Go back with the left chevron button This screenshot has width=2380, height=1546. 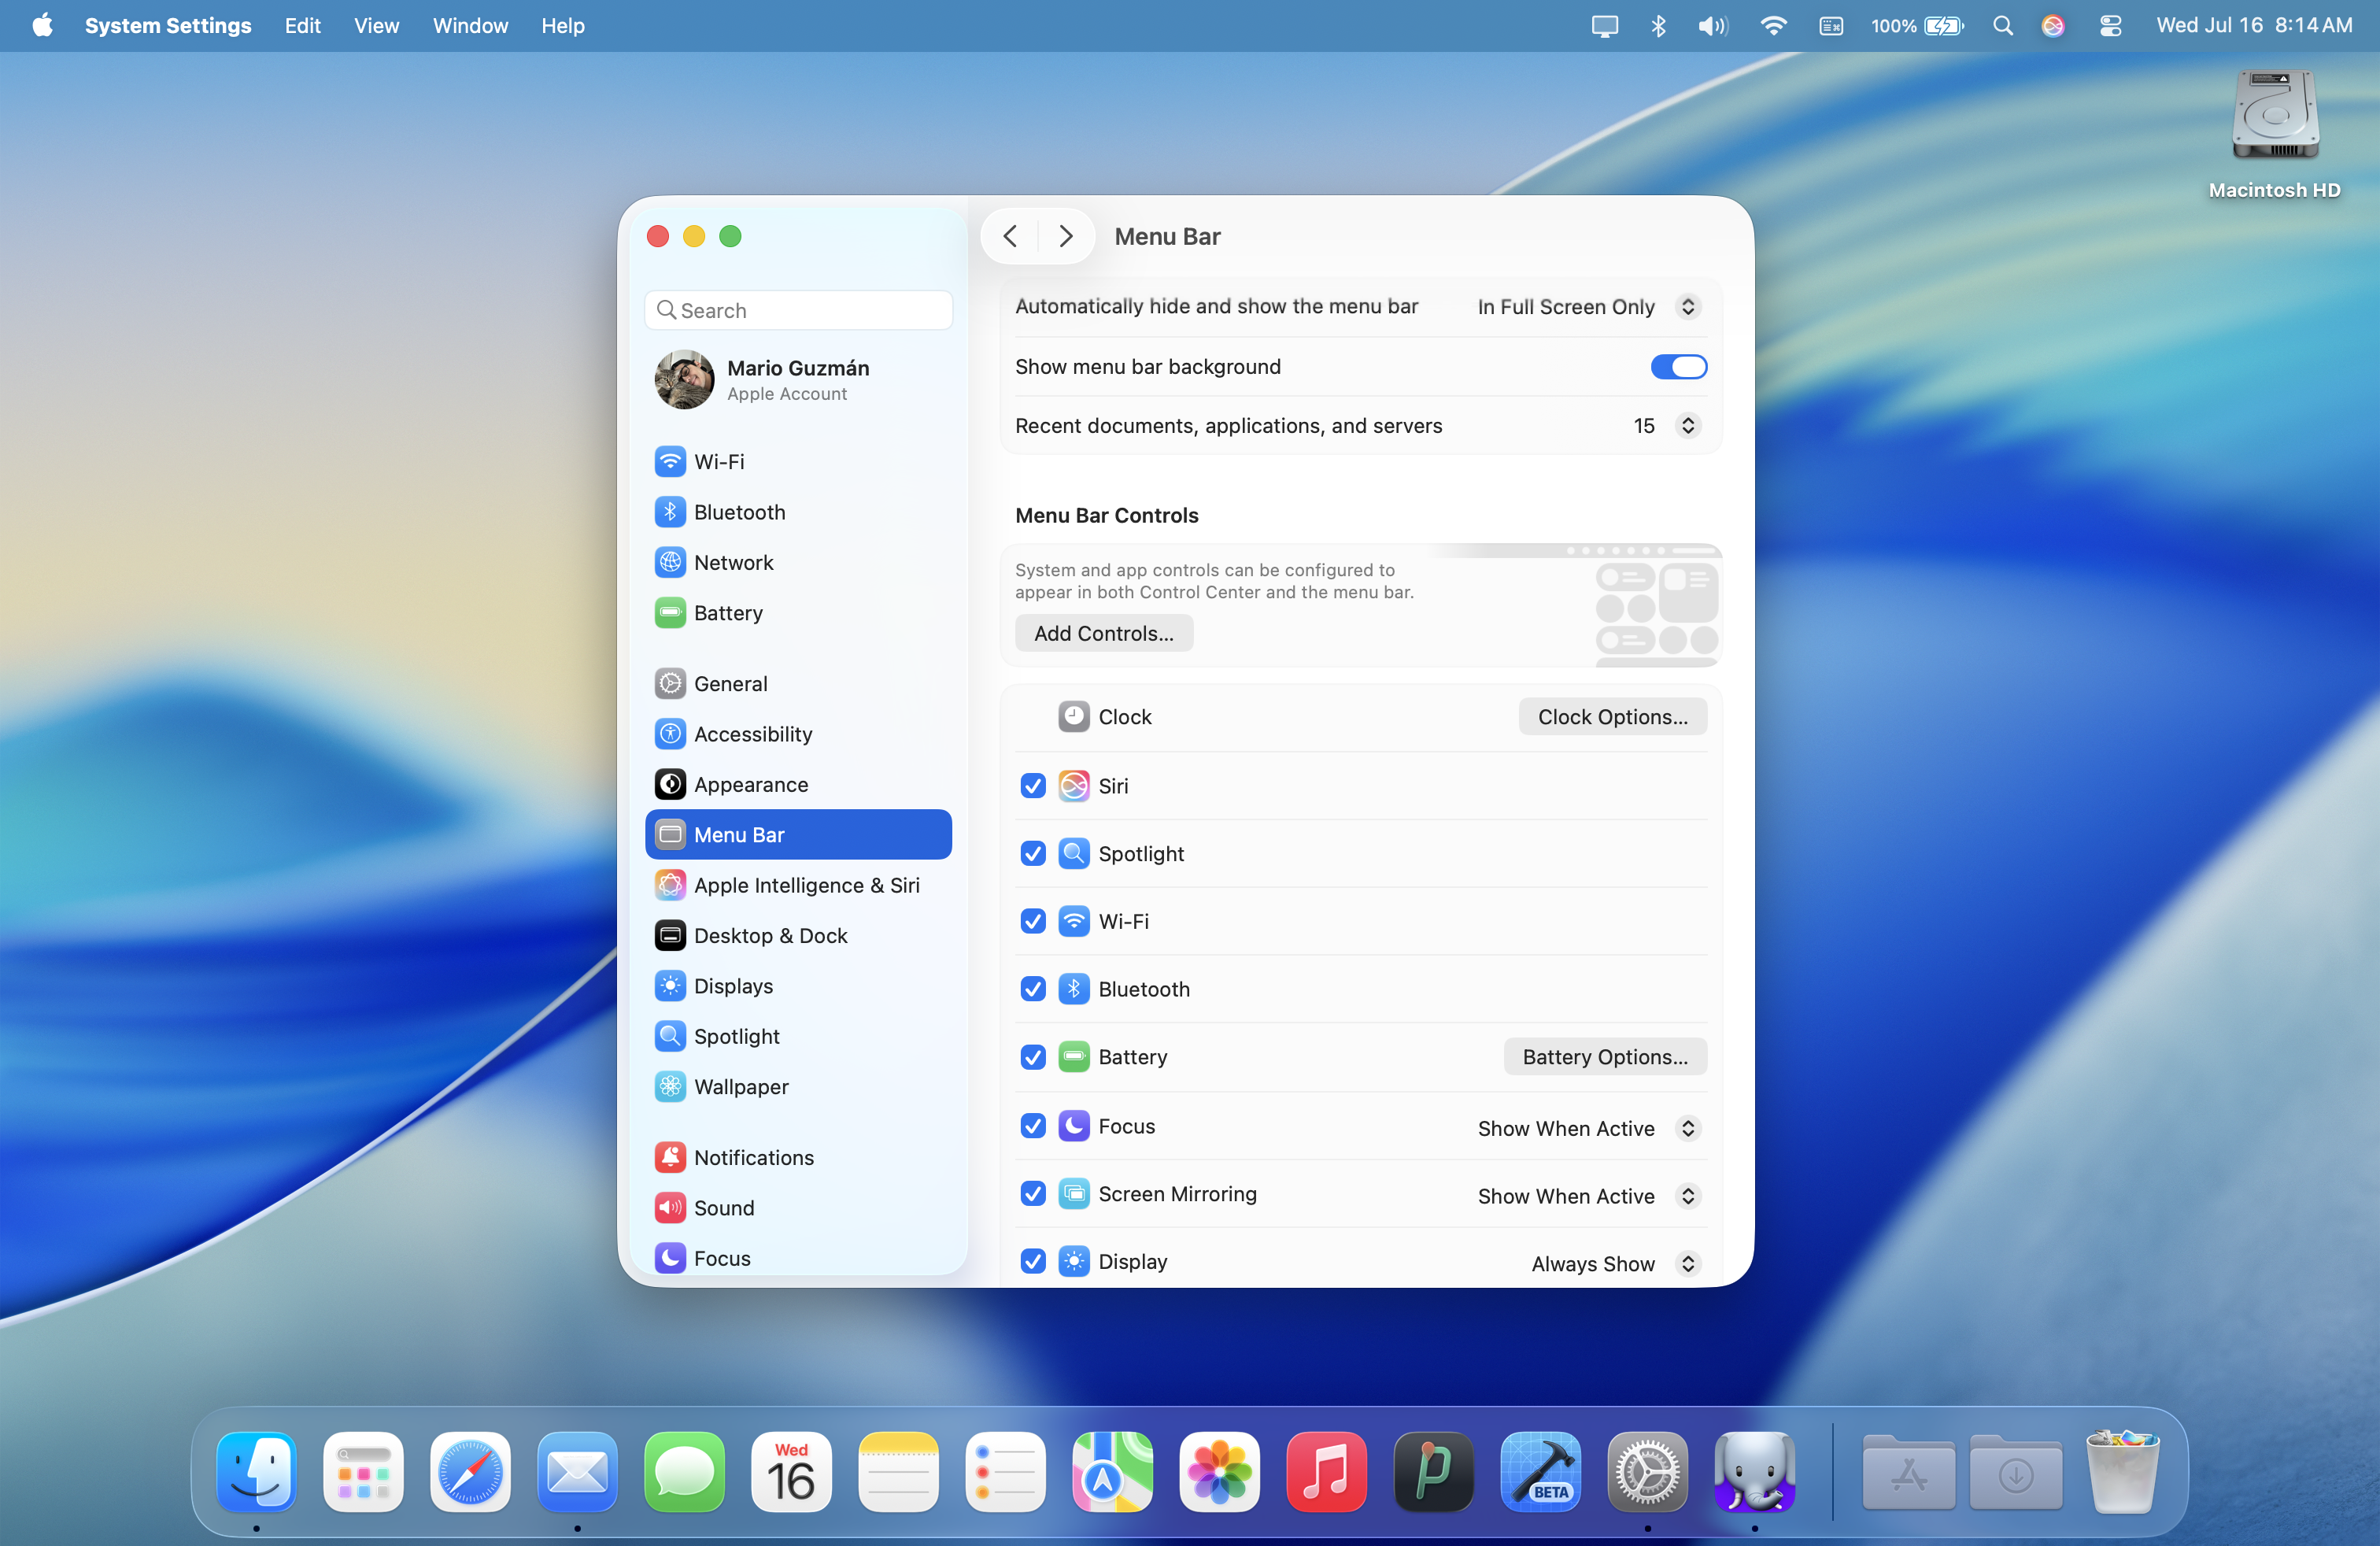[x=1010, y=237]
